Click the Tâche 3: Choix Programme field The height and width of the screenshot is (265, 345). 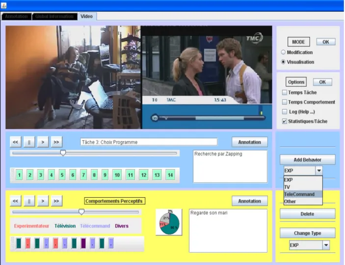[x=149, y=142]
